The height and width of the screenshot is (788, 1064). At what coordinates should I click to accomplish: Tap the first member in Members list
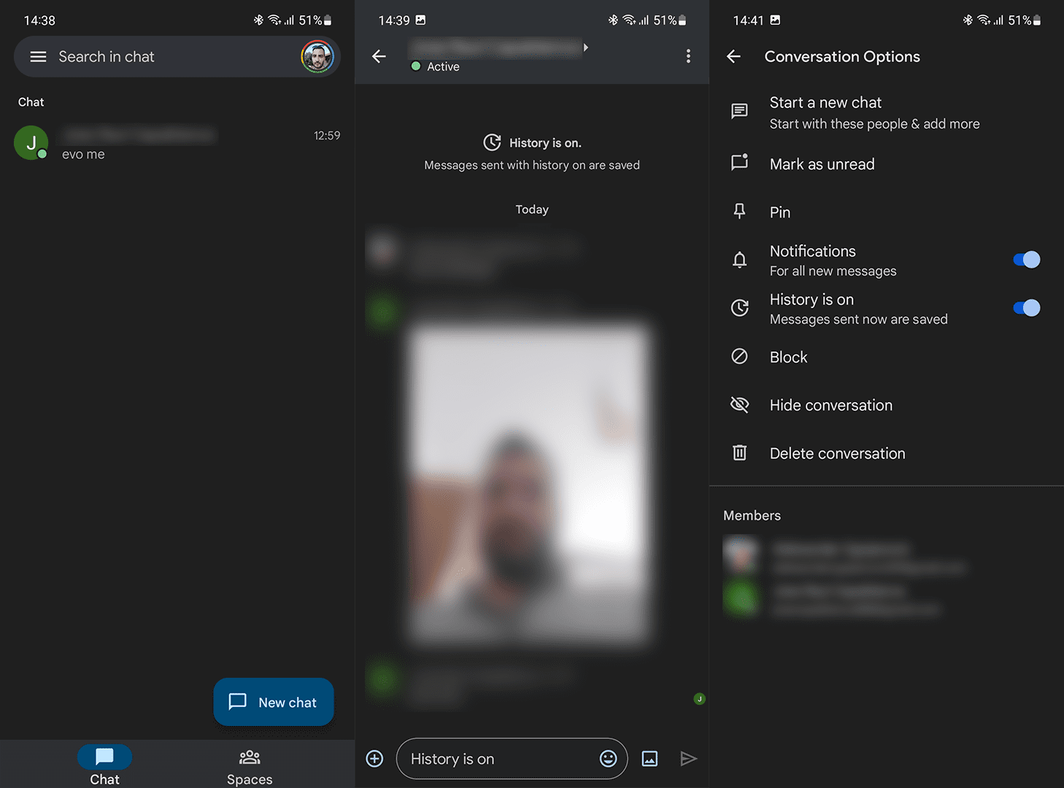point(845,557)
